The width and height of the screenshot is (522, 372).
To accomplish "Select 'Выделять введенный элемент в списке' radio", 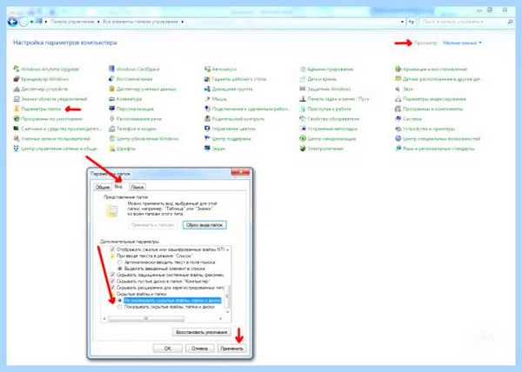I will 120,269.
